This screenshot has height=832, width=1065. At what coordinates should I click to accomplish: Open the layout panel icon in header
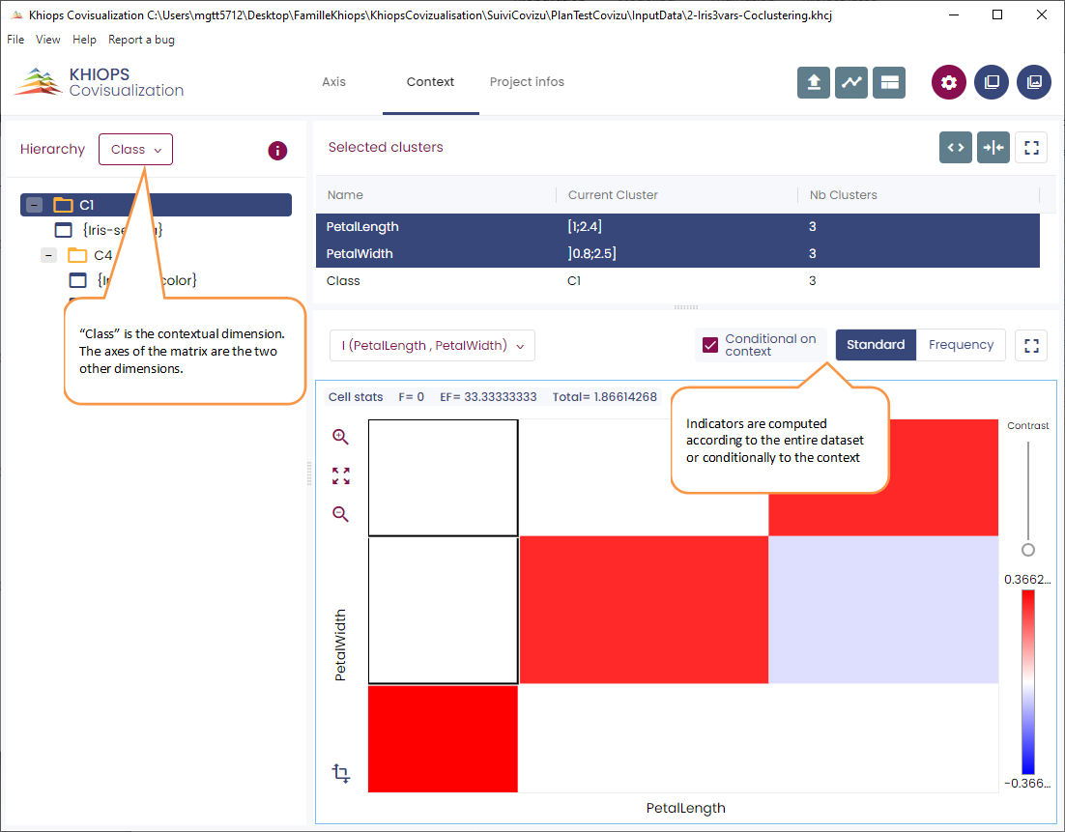pos(888,82)
